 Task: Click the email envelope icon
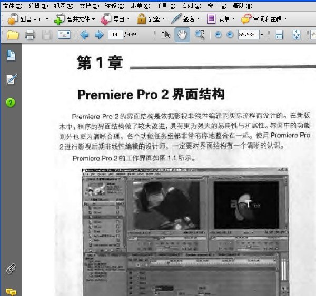click(x=64, y=35)
